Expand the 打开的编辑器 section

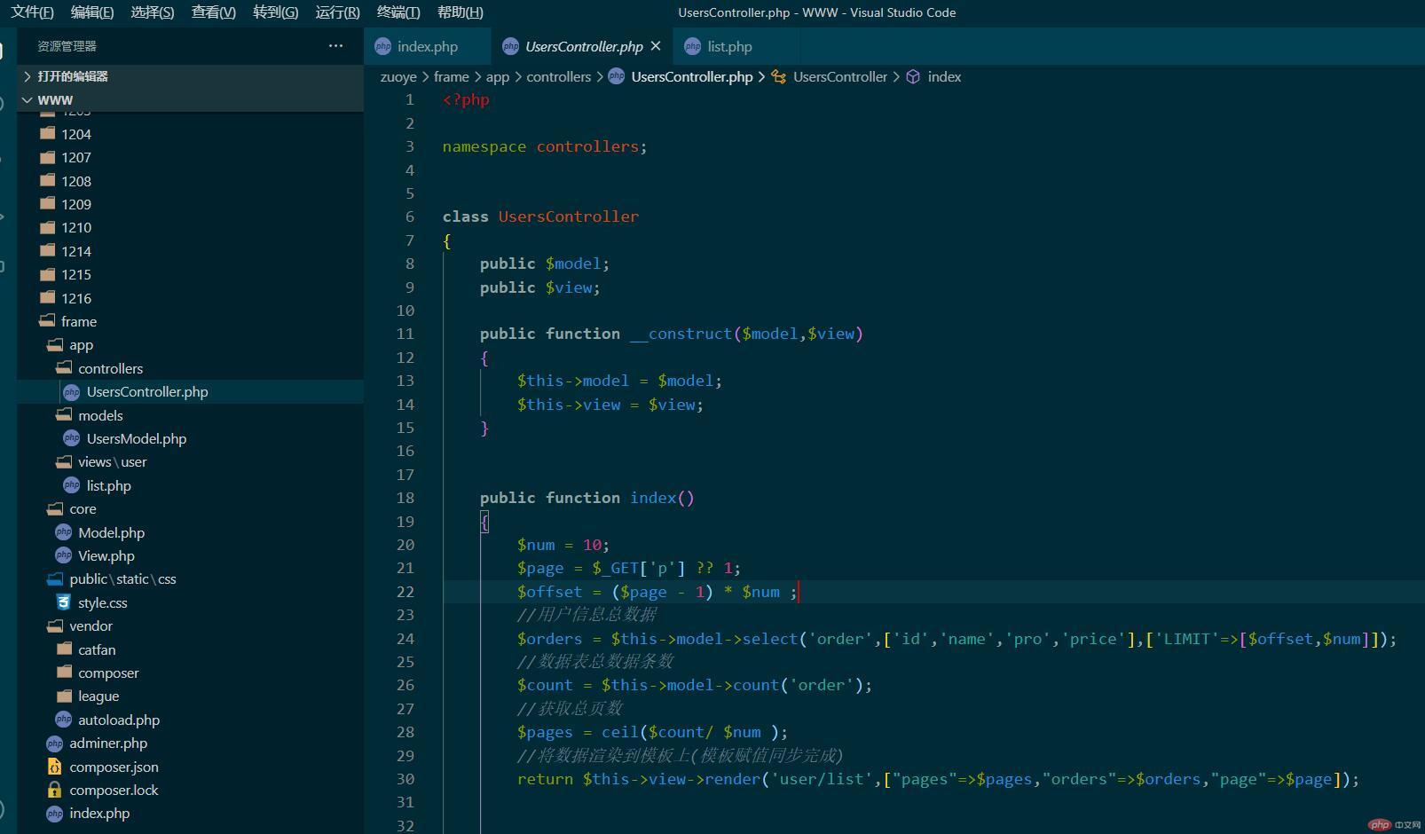click(x=190, y=76)
